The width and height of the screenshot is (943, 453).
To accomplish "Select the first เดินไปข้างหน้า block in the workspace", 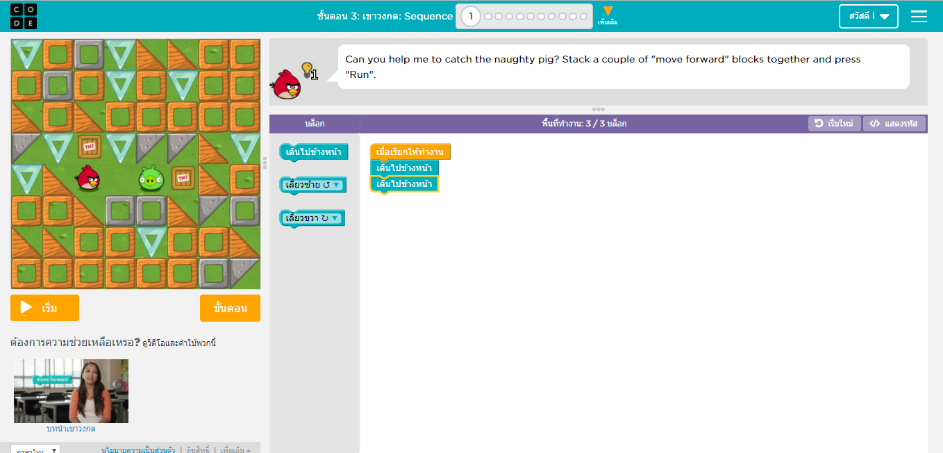I will (x=404, y=167).
